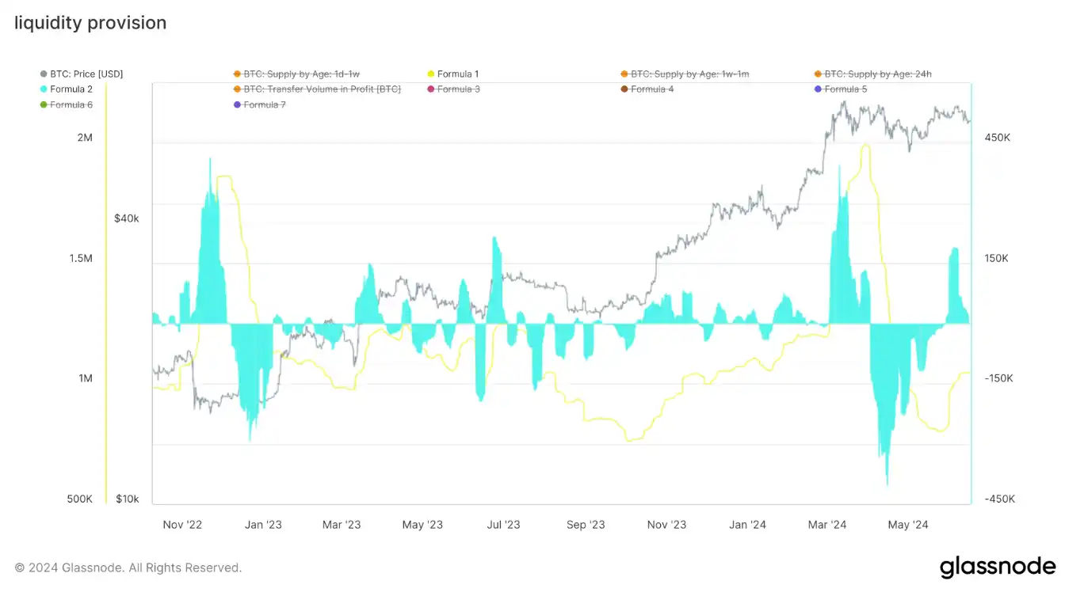Click the $40k price axis label
The width and height of the screenshot is (1065, 592).
127,218
